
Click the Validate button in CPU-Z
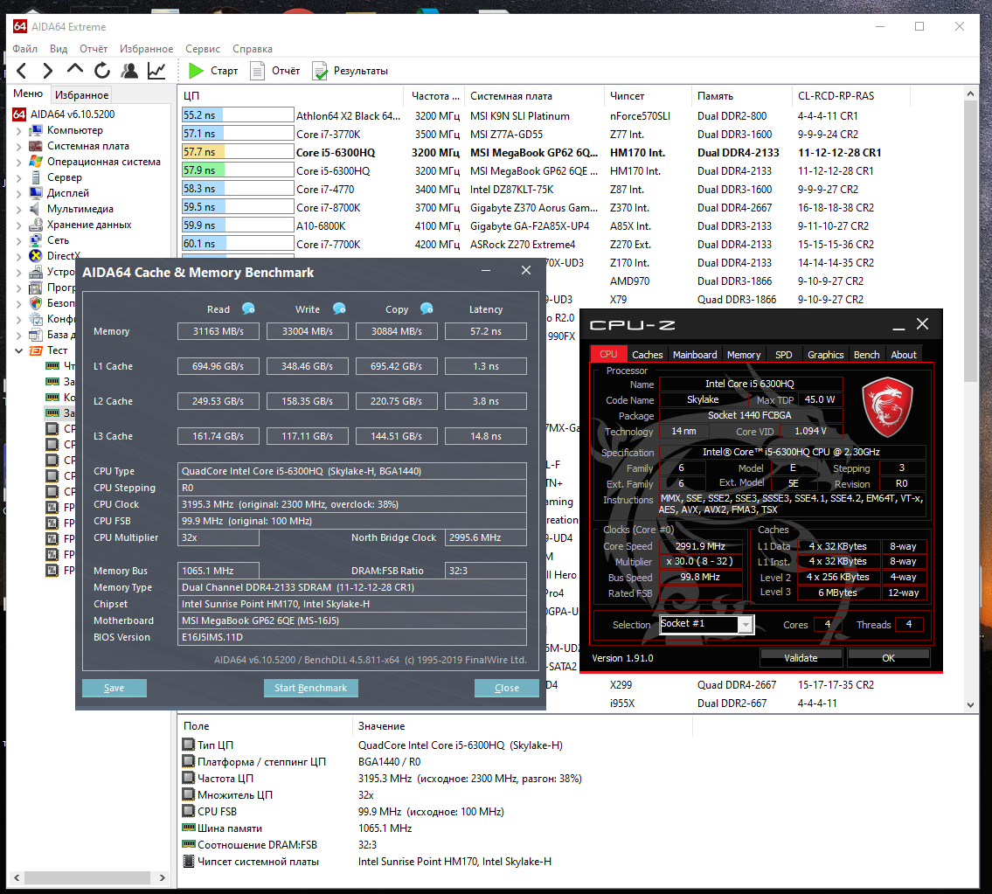coord(801,658)
